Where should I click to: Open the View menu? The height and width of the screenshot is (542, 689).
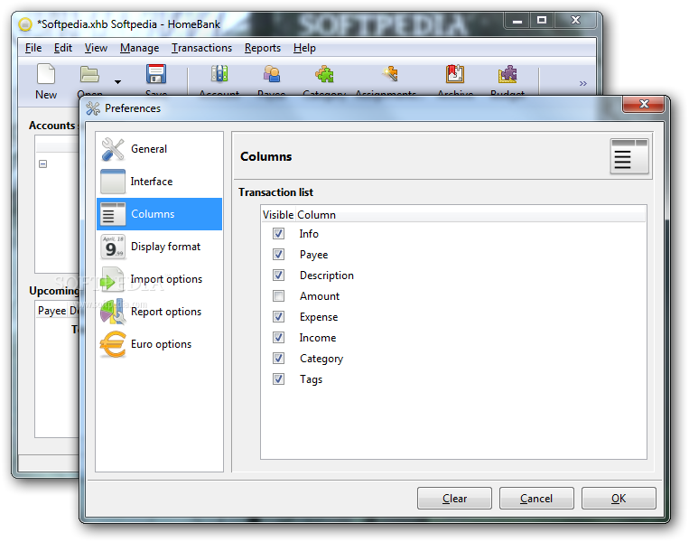[96, 48]
